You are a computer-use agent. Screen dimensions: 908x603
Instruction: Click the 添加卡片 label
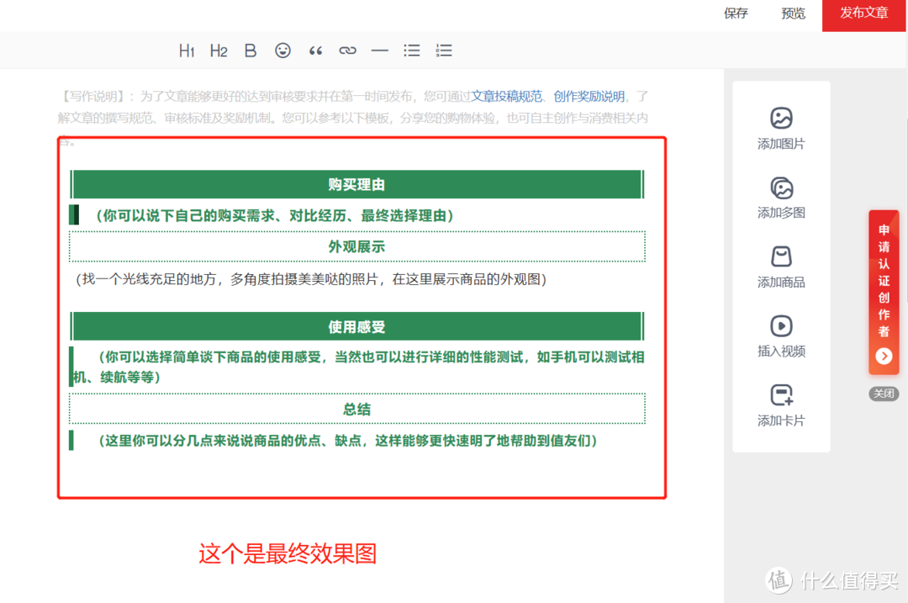781,421
